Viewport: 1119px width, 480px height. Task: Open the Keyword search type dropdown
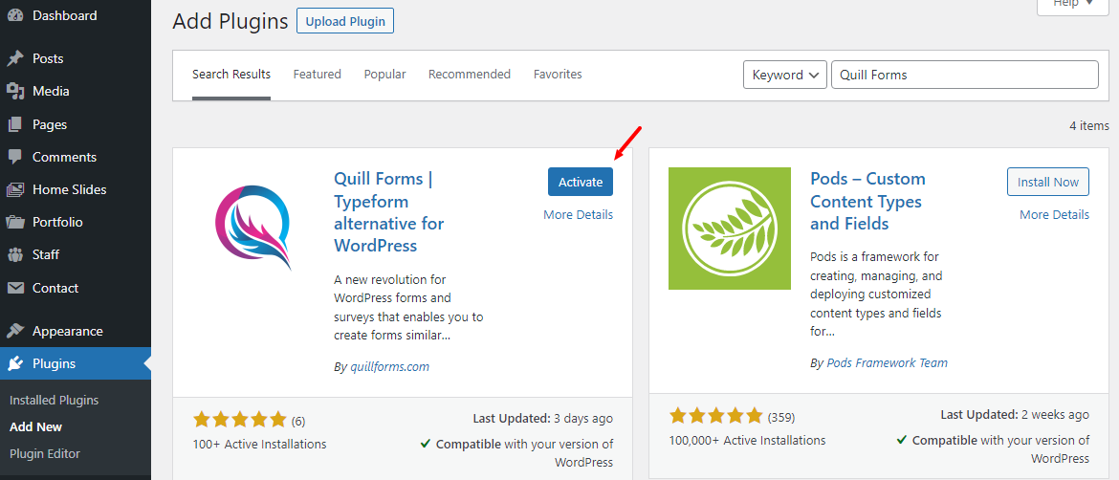tap(785, 75)
